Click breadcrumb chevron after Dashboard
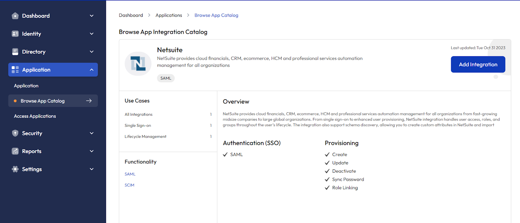This screenshot has width=520, height=223. pyautogui.click(x=149, y=15)
